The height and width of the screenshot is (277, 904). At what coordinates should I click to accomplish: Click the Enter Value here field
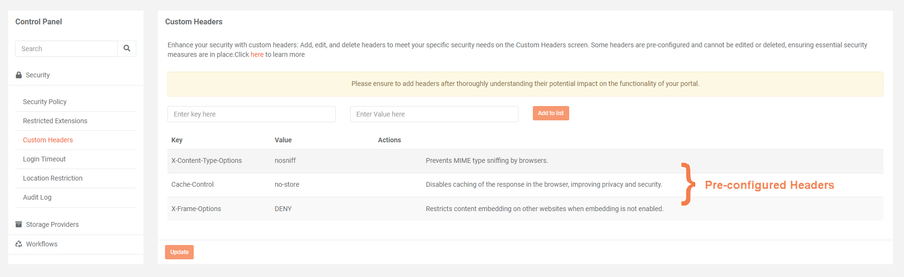434,114
